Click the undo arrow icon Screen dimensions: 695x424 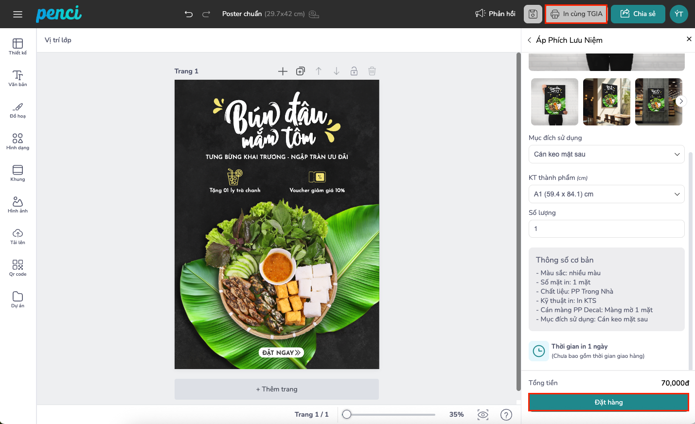point(189,14)
